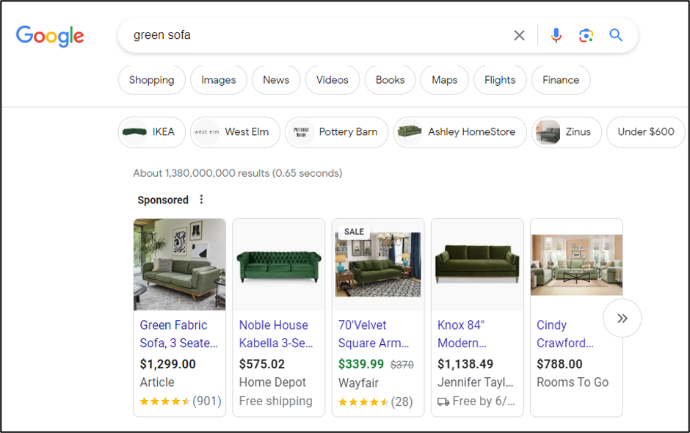This screenshot has width=690, height=433.
Task: Switch to the Flights tab
Action: (500, 80)
